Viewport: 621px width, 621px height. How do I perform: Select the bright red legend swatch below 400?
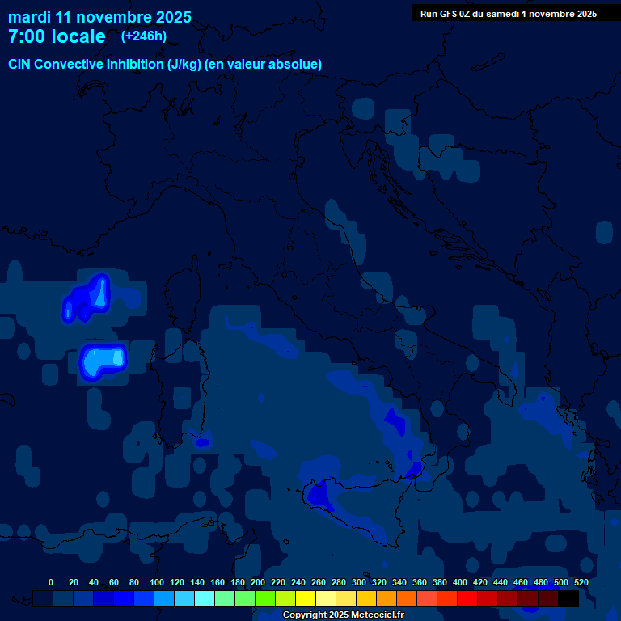[467, 599]
